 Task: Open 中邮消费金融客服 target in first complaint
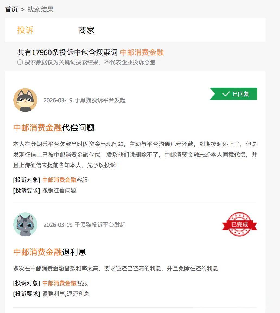pyautogui.click(x=65, y=180)
